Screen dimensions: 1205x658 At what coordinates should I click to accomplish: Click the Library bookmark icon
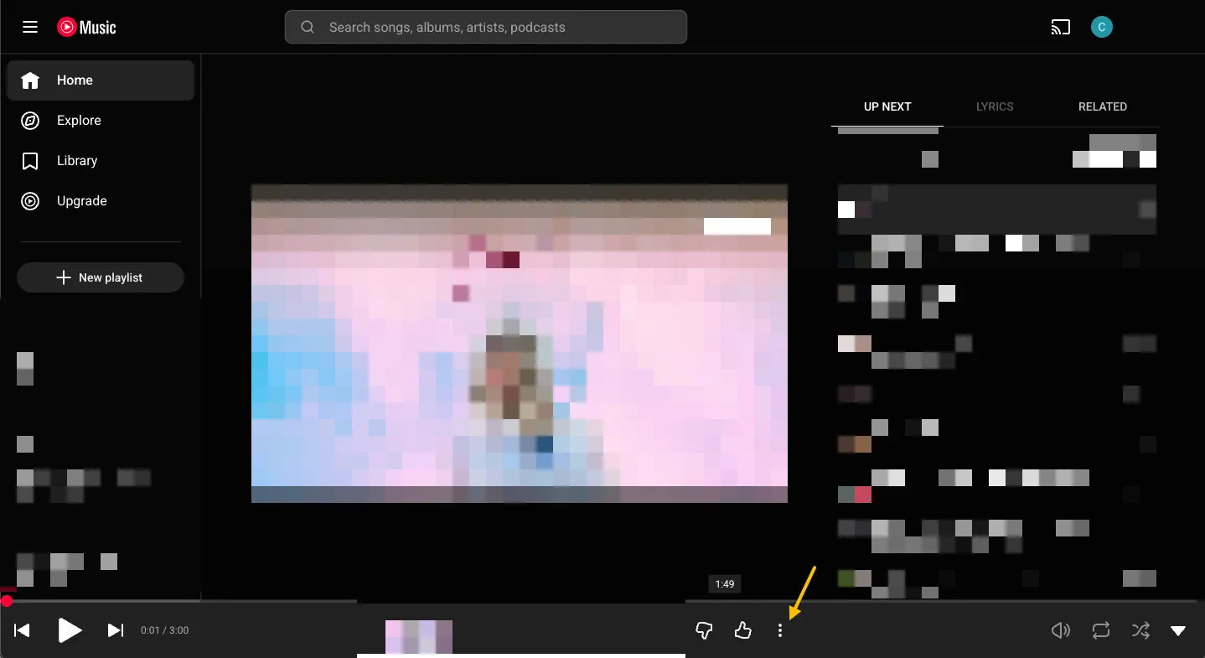pyautogui.click(x=30, y=161)
